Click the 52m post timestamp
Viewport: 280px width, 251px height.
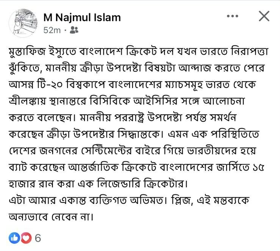[x=52, y=30]
